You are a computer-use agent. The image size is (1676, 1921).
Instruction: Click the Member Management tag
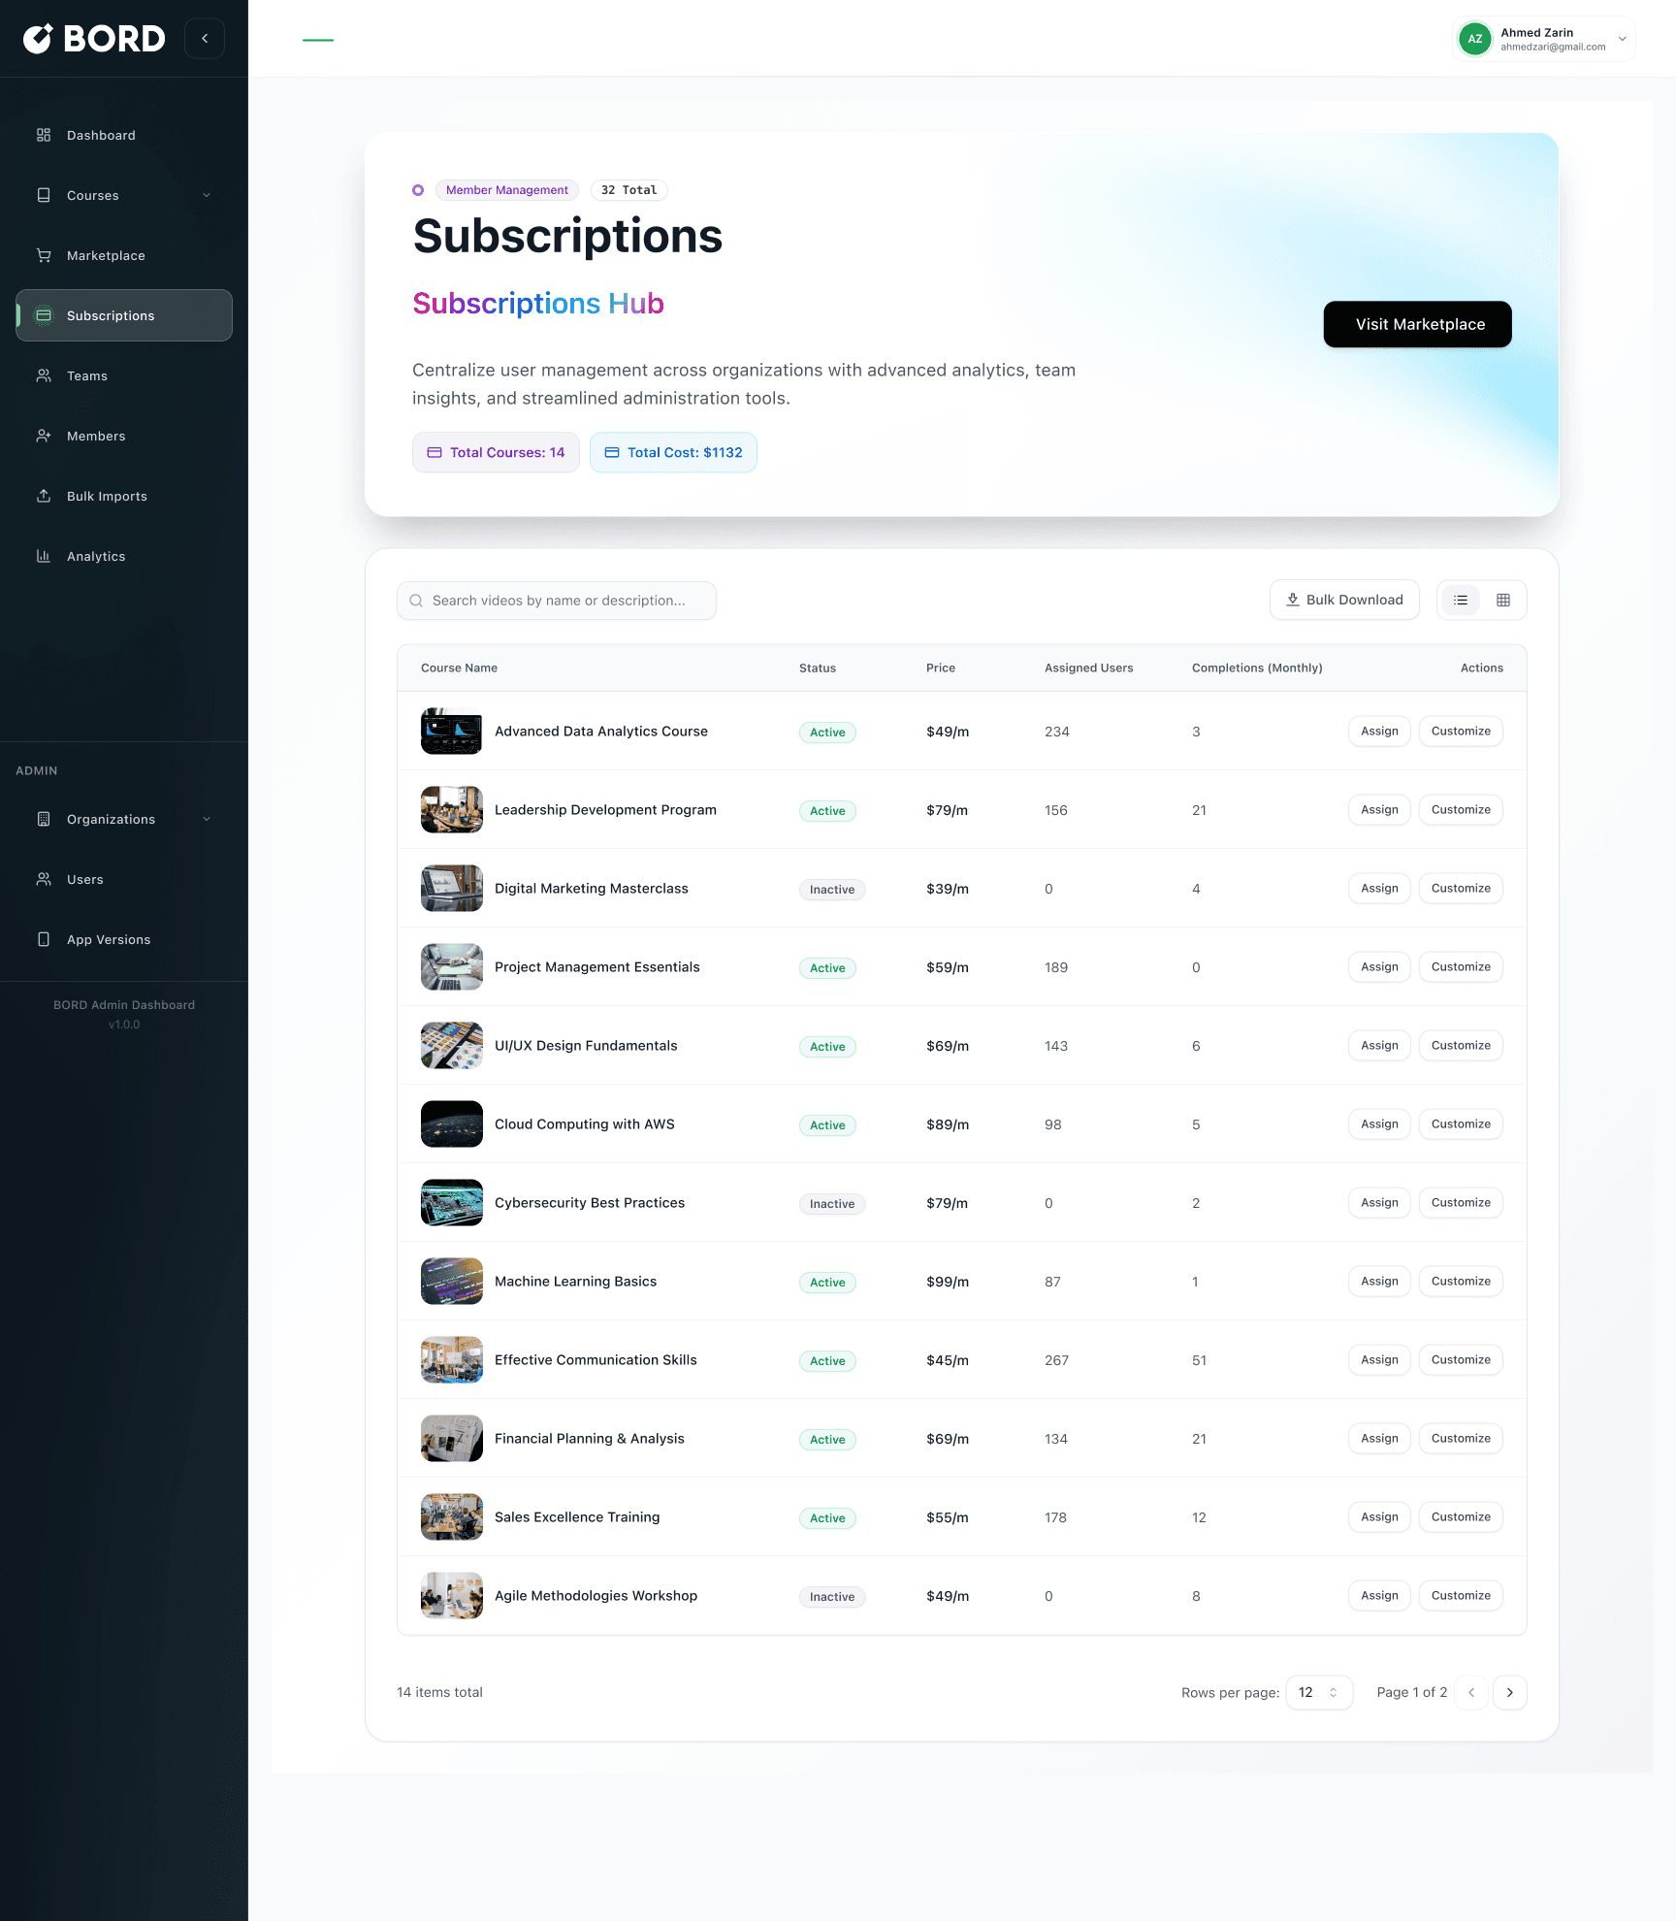507,190
